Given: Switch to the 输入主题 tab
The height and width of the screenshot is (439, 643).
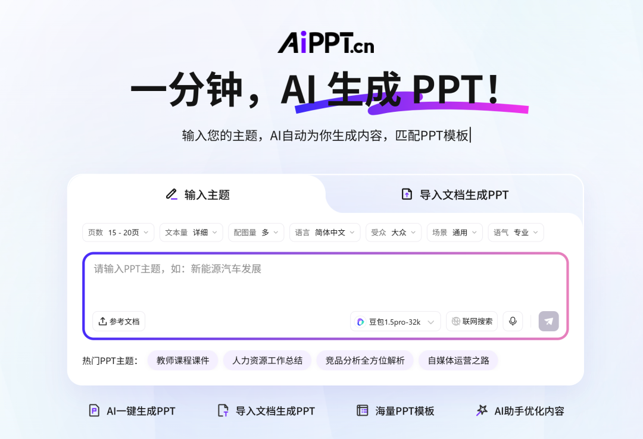Looking at the screenshot, I should [197, 195].
